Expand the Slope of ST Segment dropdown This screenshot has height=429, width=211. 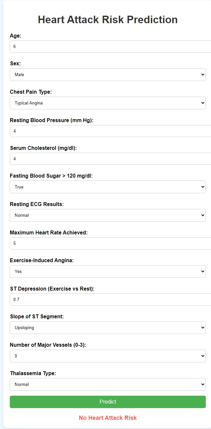pyautogui.click(x=108, y=328)
